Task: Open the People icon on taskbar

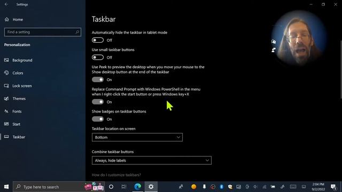Action: [x=181, y=187]
